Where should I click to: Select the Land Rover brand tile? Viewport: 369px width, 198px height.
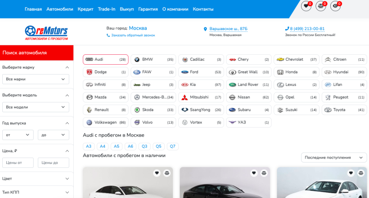(249, 84)
